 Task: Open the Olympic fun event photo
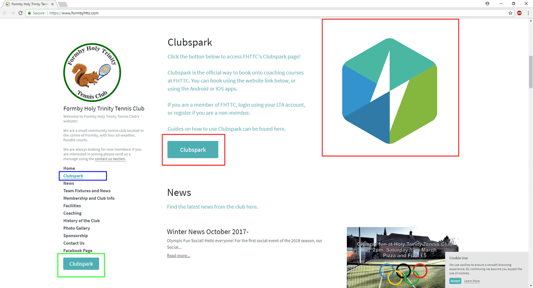[402, 257]
